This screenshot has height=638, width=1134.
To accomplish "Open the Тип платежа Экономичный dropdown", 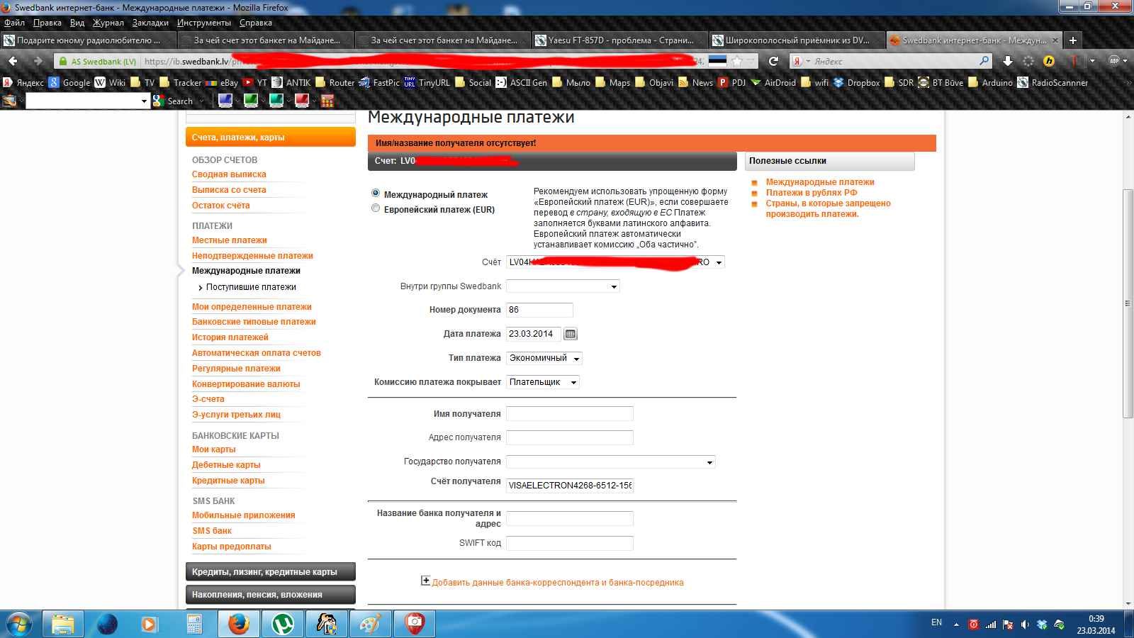I will pos(544,358).
